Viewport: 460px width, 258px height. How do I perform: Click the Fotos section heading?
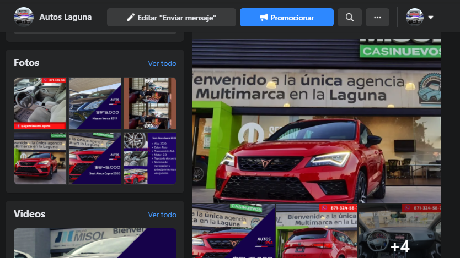pyautogui.click(x=26, y=63)
